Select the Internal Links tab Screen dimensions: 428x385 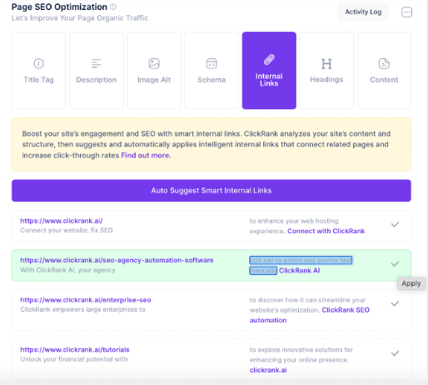(x=269, y=70)
